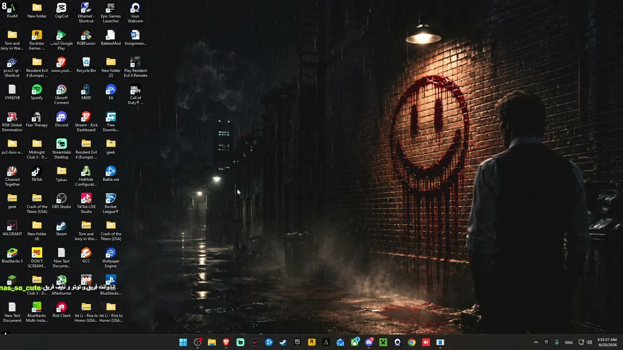
Task: Select the Ethernet - Shortcut desktop icon
Action: [86, 13]
